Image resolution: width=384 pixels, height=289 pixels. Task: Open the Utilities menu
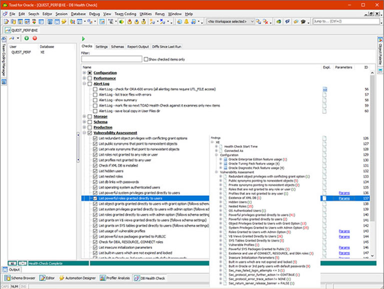(x=145, y=14)
